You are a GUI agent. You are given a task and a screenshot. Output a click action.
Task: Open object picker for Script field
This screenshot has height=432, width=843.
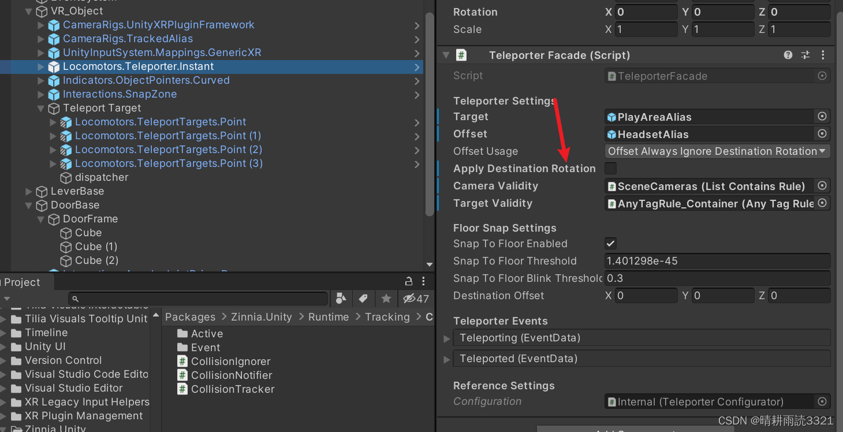822,76
